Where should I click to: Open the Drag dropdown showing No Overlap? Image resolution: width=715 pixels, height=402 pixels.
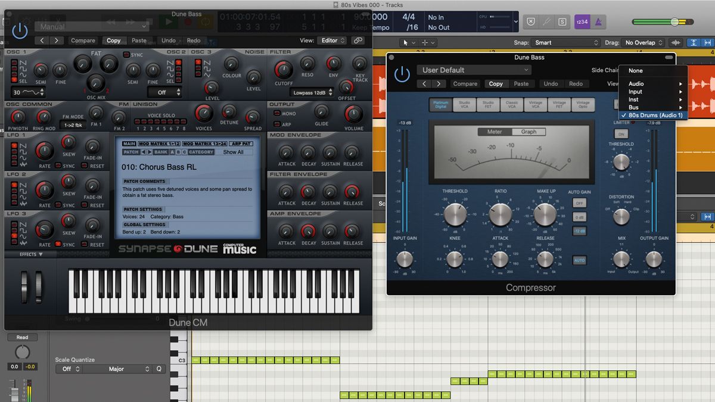pyautogui.click(x=641, y=42)
